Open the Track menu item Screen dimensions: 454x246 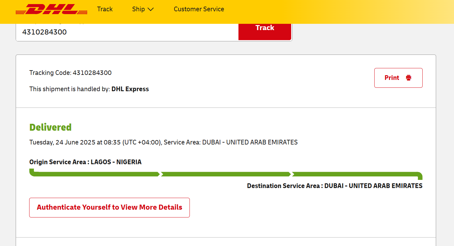(x=105, y=9)
